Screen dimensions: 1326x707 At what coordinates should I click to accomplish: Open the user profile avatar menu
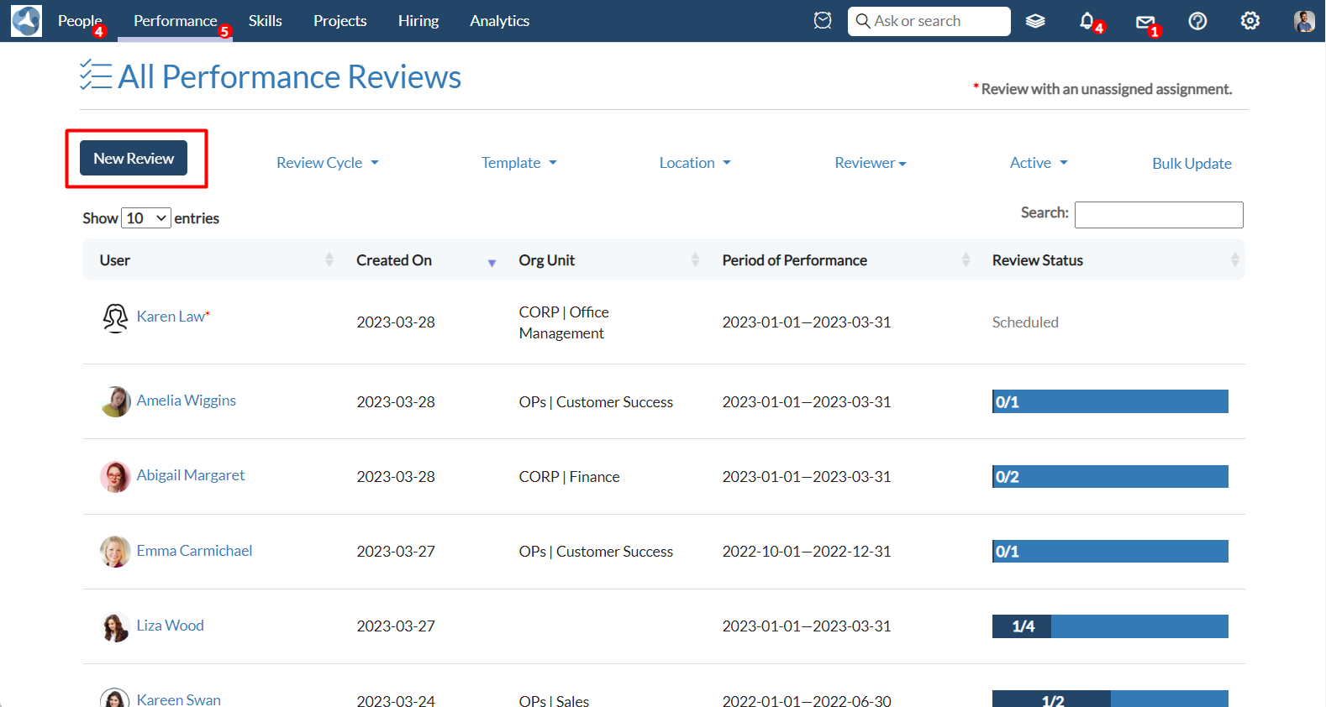[x=1303, y=21]
